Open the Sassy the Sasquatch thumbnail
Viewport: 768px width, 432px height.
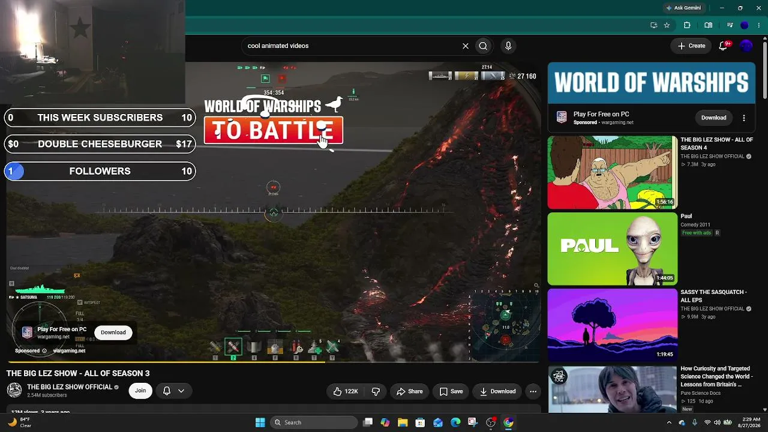613,325
